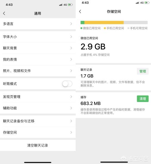Image resolution: width=151 pixels, height=164 pixels.
Task: Open 发现页管理 settings item
Action: tap(38, 97)
